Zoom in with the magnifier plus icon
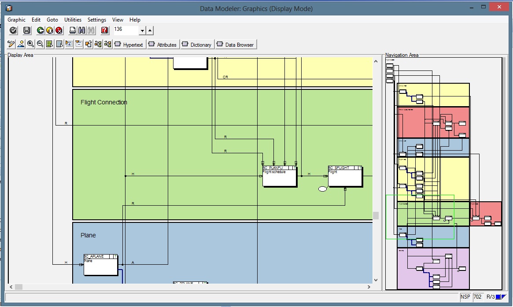 click(x=30, y=44)
